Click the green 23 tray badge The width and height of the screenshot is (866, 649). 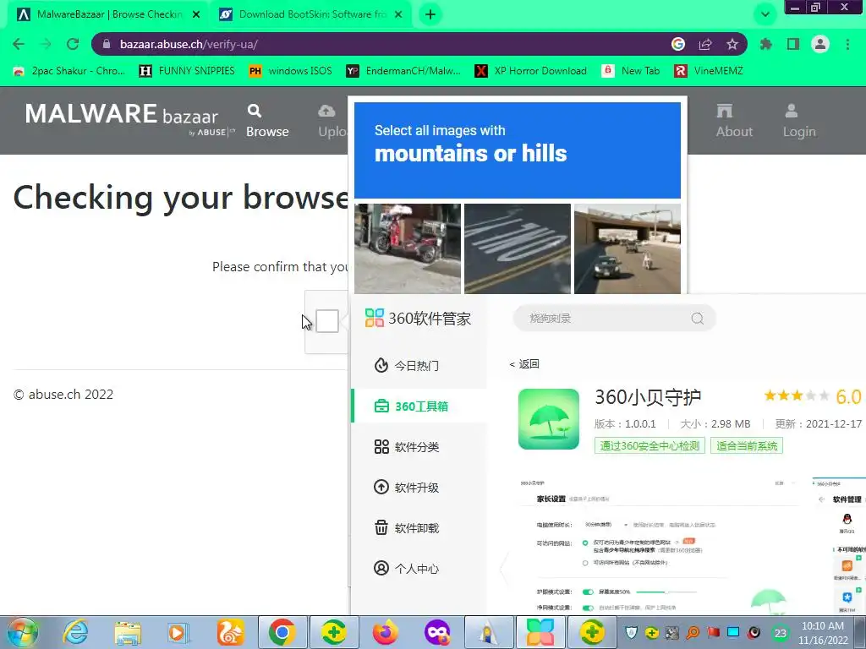pyautogui.click(x=780, y=633)
